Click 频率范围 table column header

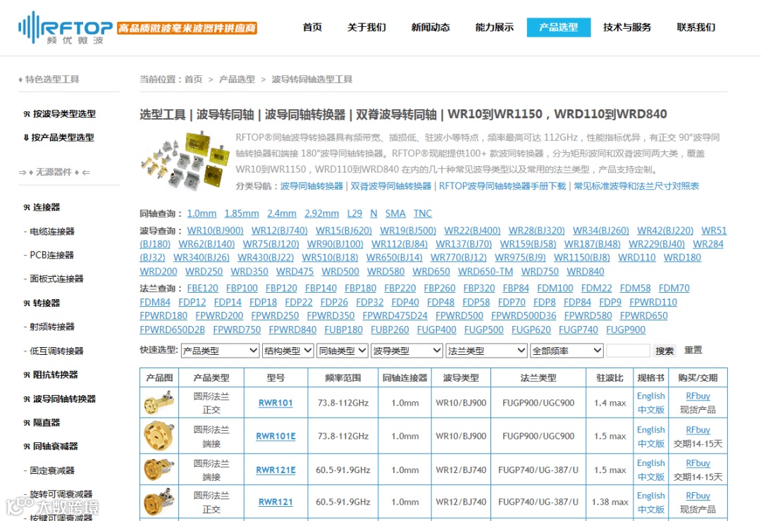[343, 378]
